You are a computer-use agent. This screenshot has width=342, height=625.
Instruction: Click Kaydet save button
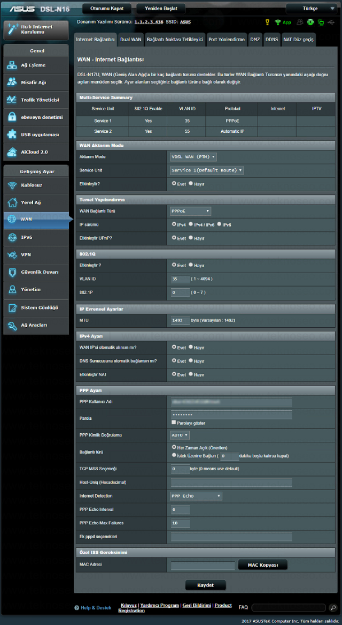pos(206,585)
